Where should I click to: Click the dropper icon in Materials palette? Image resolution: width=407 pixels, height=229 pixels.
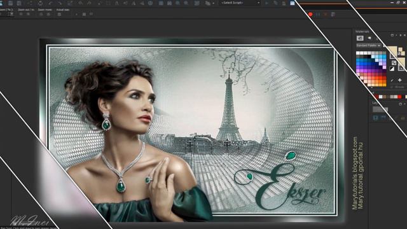[x=392, y=81]
